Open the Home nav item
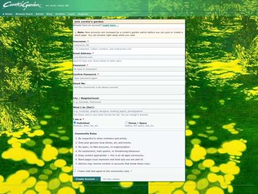This screenshot has height=194, width=258. [x=8, y=14]
